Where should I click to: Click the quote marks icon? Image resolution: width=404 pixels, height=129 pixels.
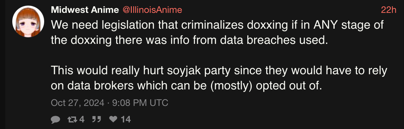pyautogui.click(x=96, y=119)
